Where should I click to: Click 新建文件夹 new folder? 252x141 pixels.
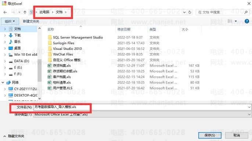tap(31, 21)
